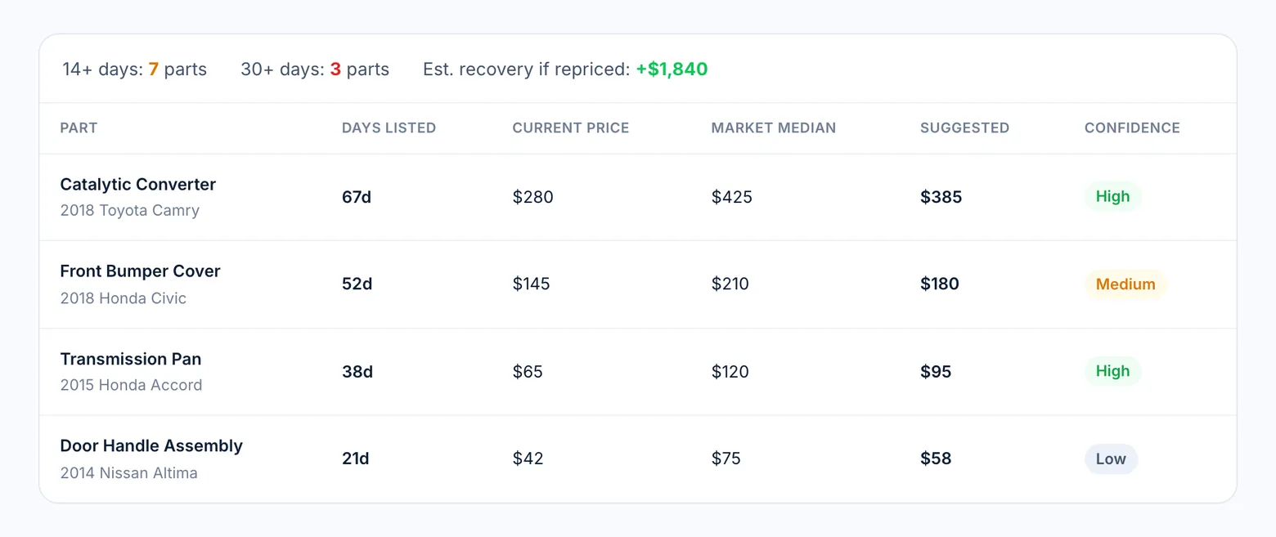This screenshot has width=1276, height=537.
Task: Click the High badge for Transmission Pan
Action: [x=1112, y=371]
